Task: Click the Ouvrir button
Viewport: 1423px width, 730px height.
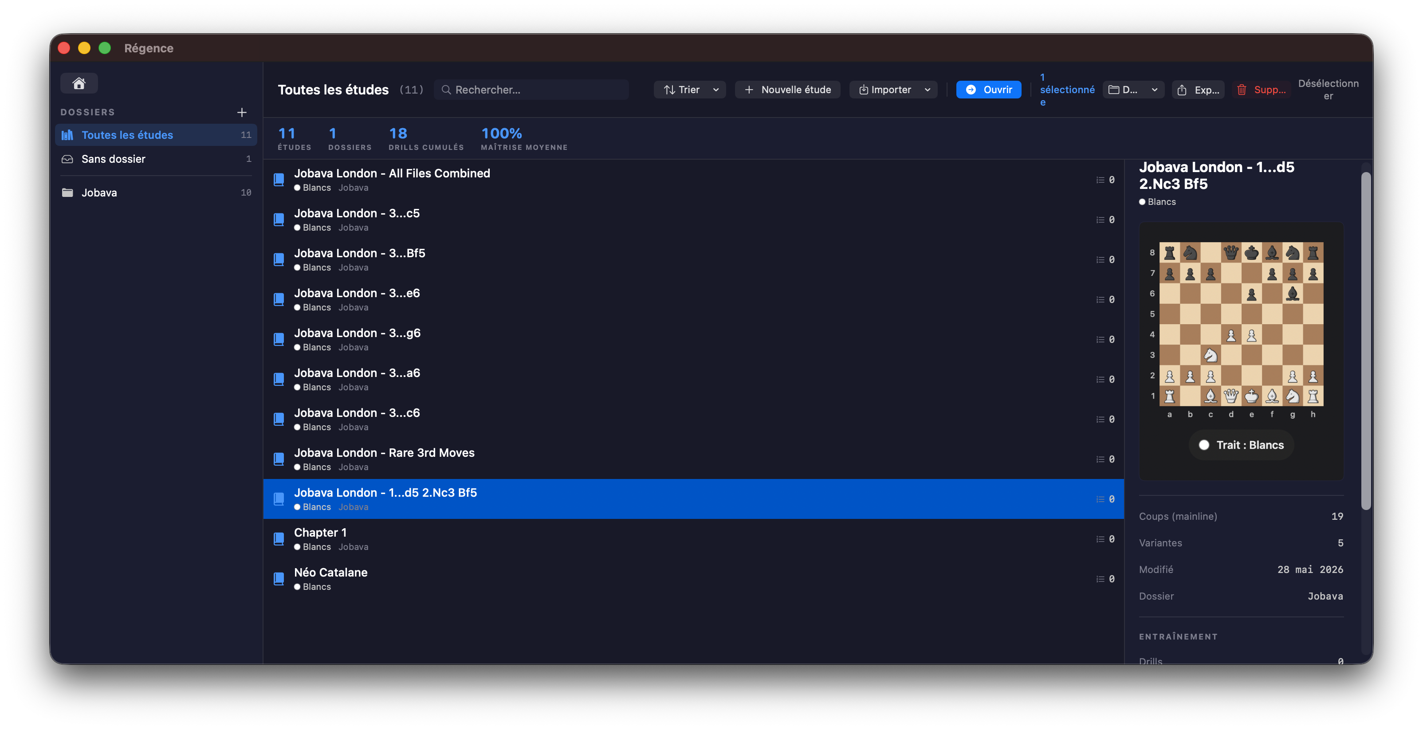Action: tap(988, 90)
